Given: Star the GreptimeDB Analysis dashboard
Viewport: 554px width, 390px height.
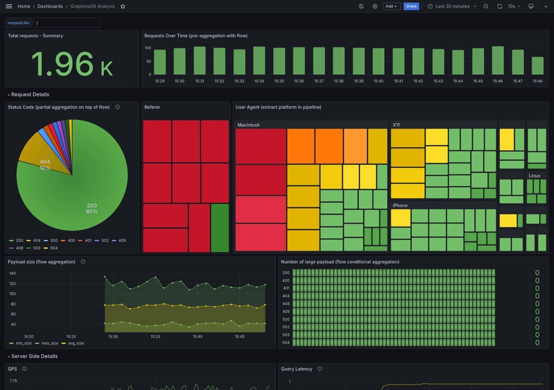Looking at the screenshot, I should (x=122, y=6).
